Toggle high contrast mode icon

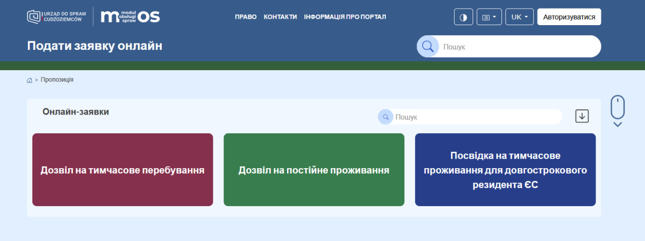click(x=463, y=17)
